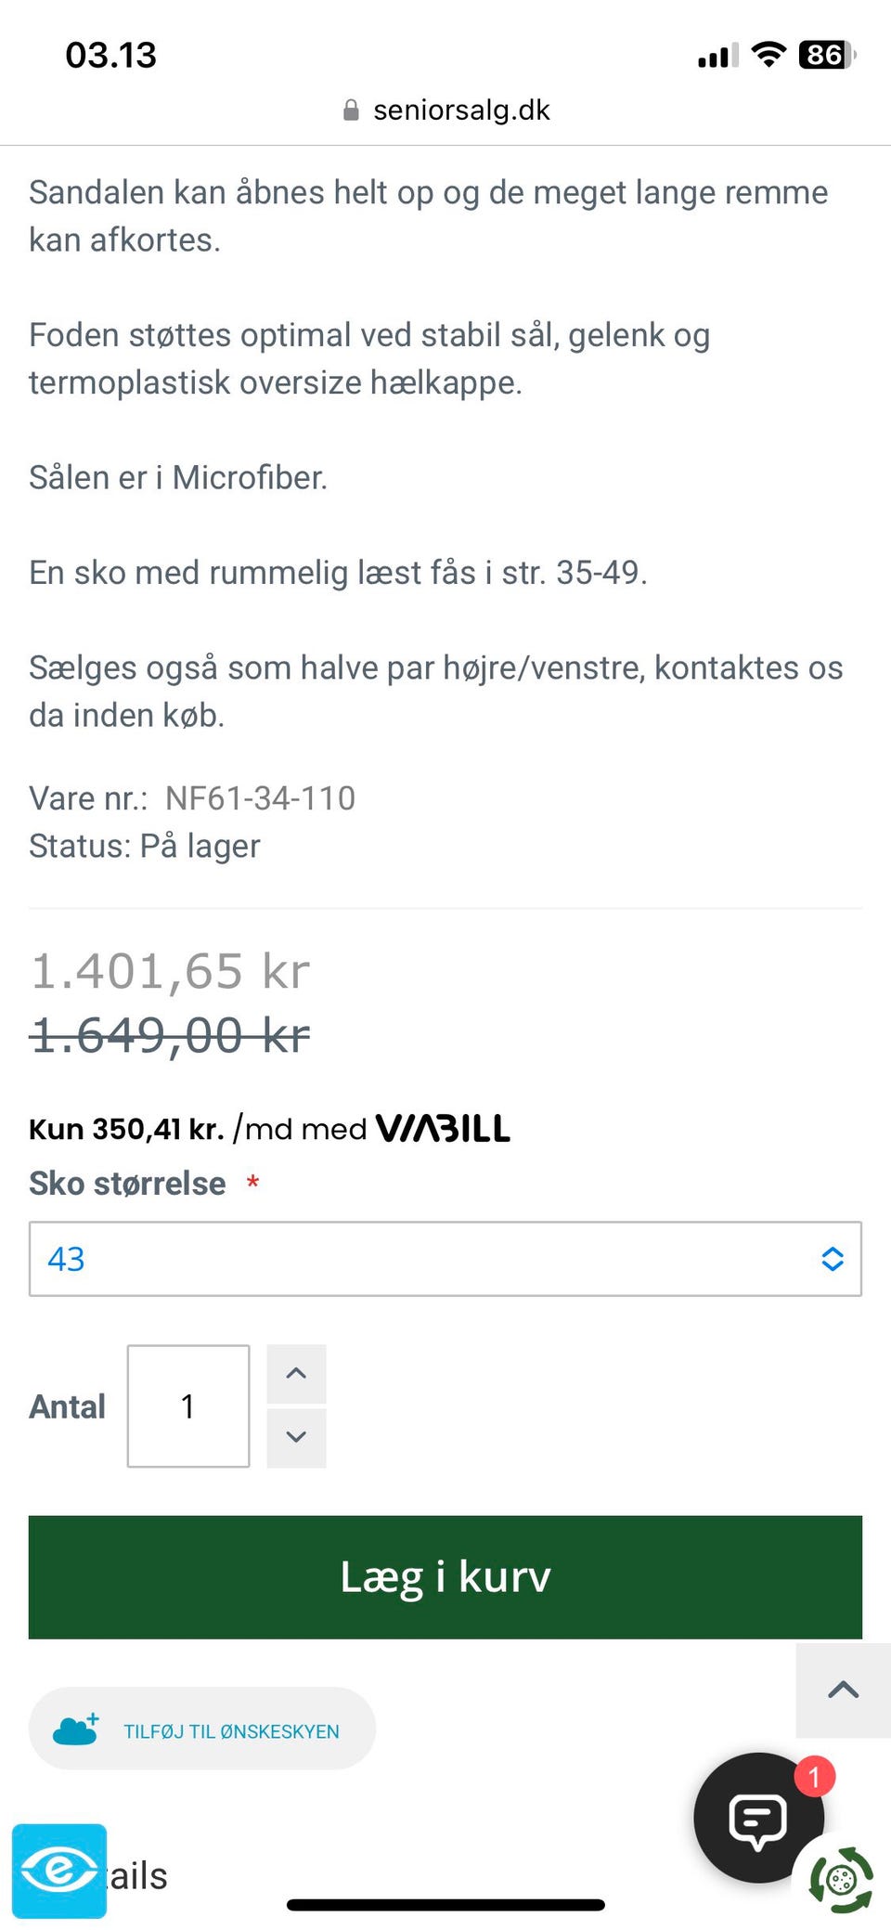Tap the padlock icon beside seniorsalg.dk

[x=351, y=110]
